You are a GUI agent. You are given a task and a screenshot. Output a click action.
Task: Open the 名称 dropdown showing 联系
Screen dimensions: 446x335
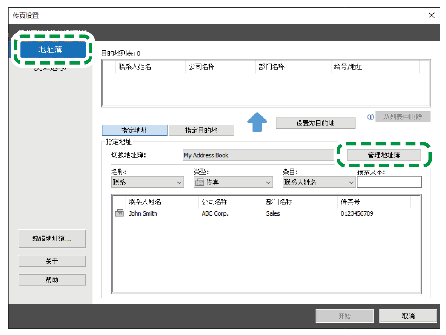point(147,182)
